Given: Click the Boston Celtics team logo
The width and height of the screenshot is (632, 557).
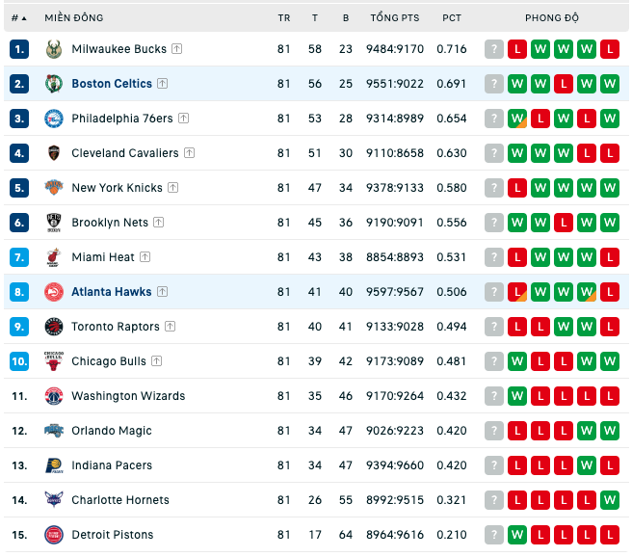Looking at the screenshot, I should point(54,84).
